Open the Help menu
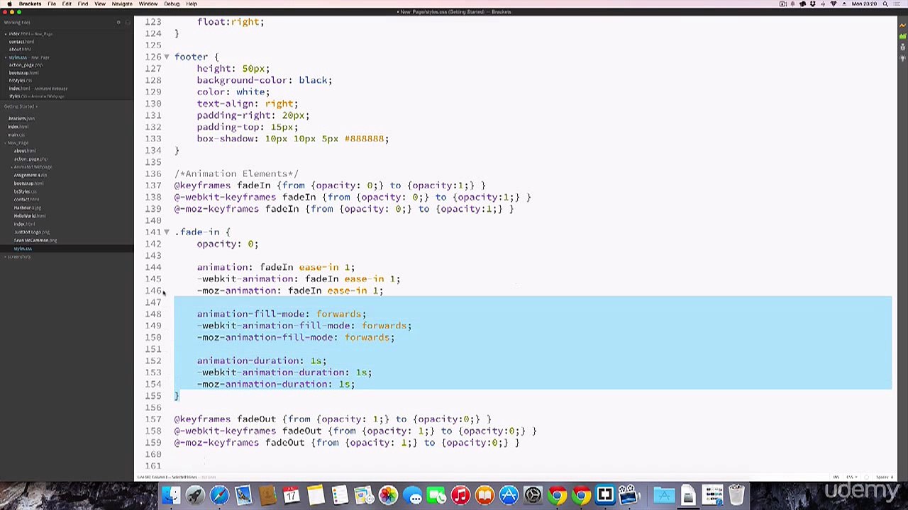The width and height of the screenshot is (908, 510). point(192,4)
